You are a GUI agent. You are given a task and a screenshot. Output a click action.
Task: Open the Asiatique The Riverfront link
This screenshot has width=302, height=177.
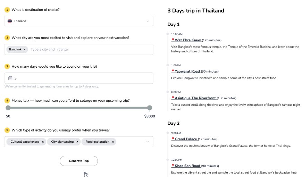click(x=195, y=98)
